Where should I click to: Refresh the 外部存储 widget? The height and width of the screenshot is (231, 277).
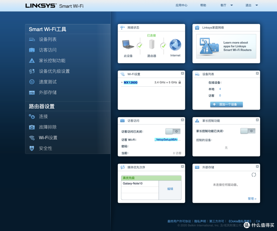254,175
